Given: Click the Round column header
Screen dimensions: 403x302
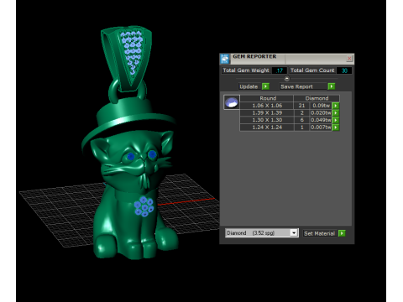Looking at the screenshot, I should click(x=267, y=98).
